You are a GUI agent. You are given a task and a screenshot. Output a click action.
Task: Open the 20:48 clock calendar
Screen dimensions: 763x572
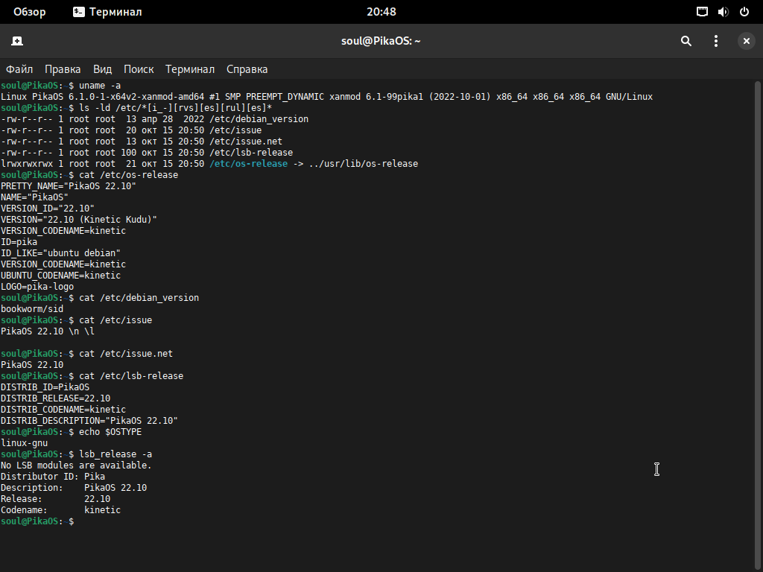[381, 12]
